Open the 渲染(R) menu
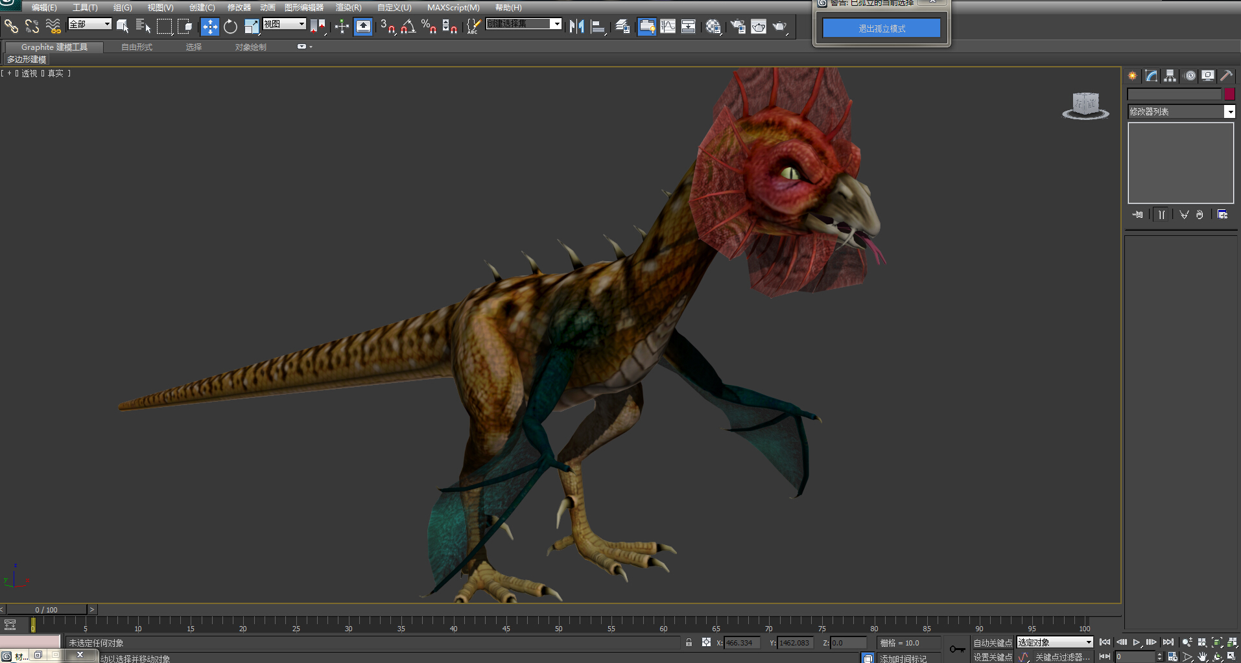This screenshot has width=1241, height=663. tap(348, 8)
